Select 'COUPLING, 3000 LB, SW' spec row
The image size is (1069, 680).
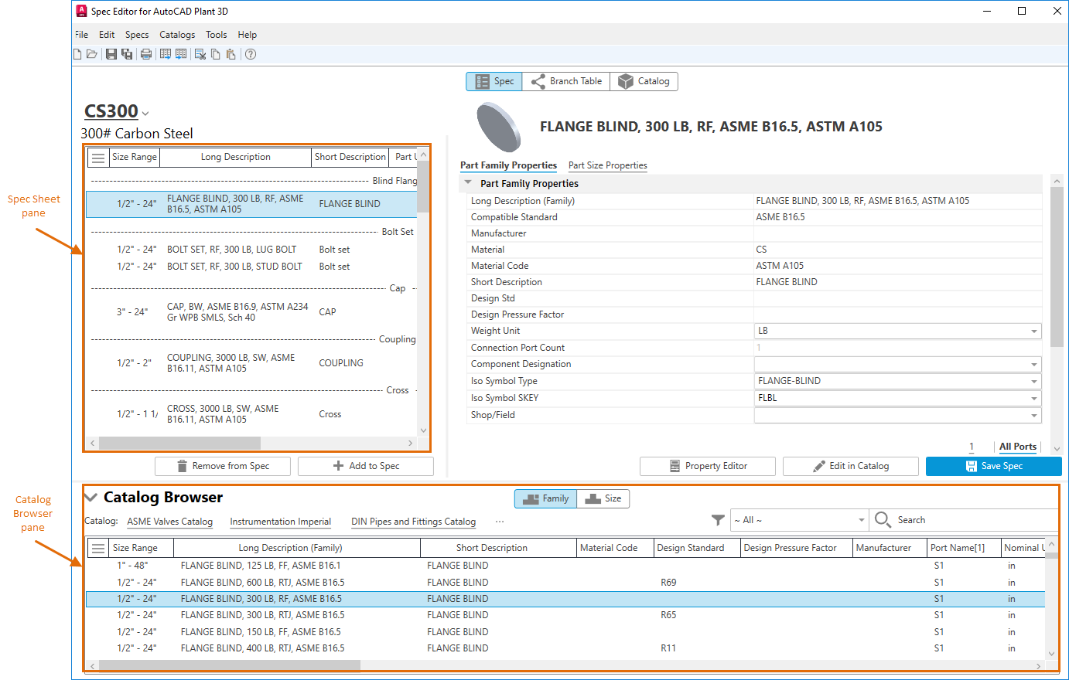click(251, 363)
